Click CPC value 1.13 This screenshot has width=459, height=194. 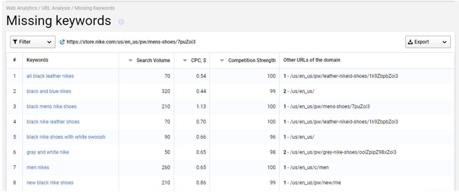tap(201, 106)
